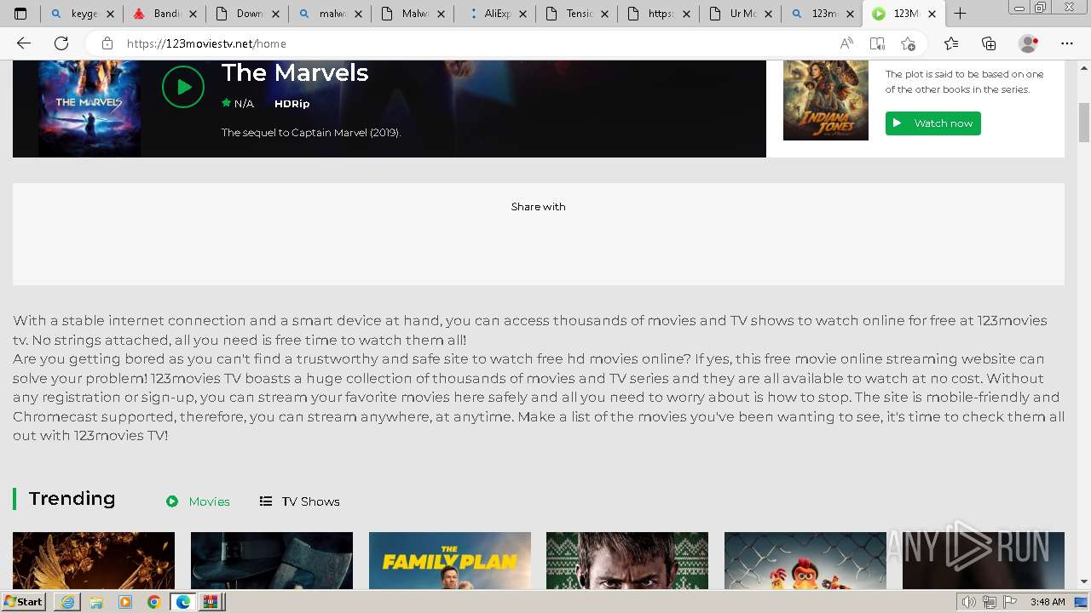Viewport: 1091px width, 613px height.
Task: Add page to favorites star-plus icon
Action: tap(908, 43)
